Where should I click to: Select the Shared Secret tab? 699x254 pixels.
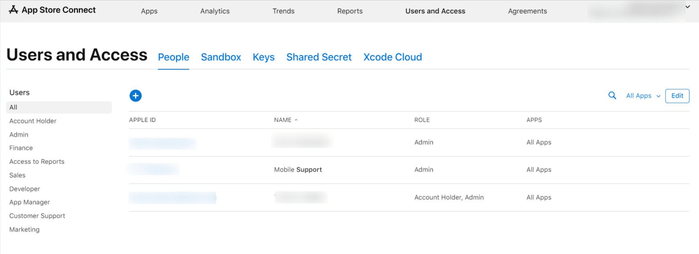point(319,57)
